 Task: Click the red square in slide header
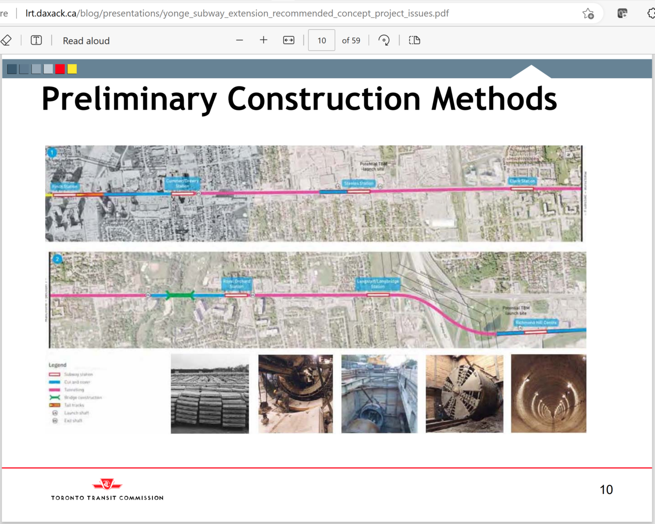pos(60,69)
